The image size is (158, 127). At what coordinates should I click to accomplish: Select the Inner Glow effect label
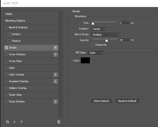15,61
